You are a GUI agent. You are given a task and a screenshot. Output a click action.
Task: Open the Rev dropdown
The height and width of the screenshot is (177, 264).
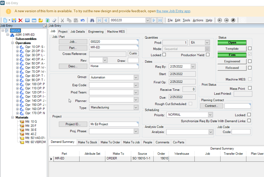(105, 60)
